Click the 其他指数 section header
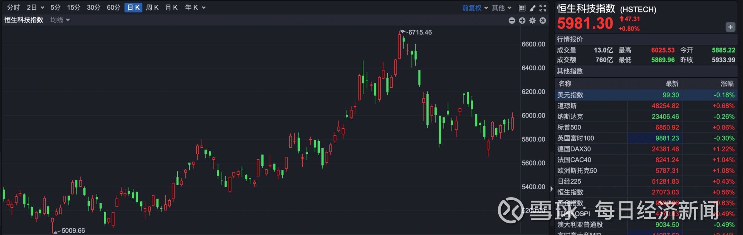This screenshot has width=743, height=235. pos(570,71)
